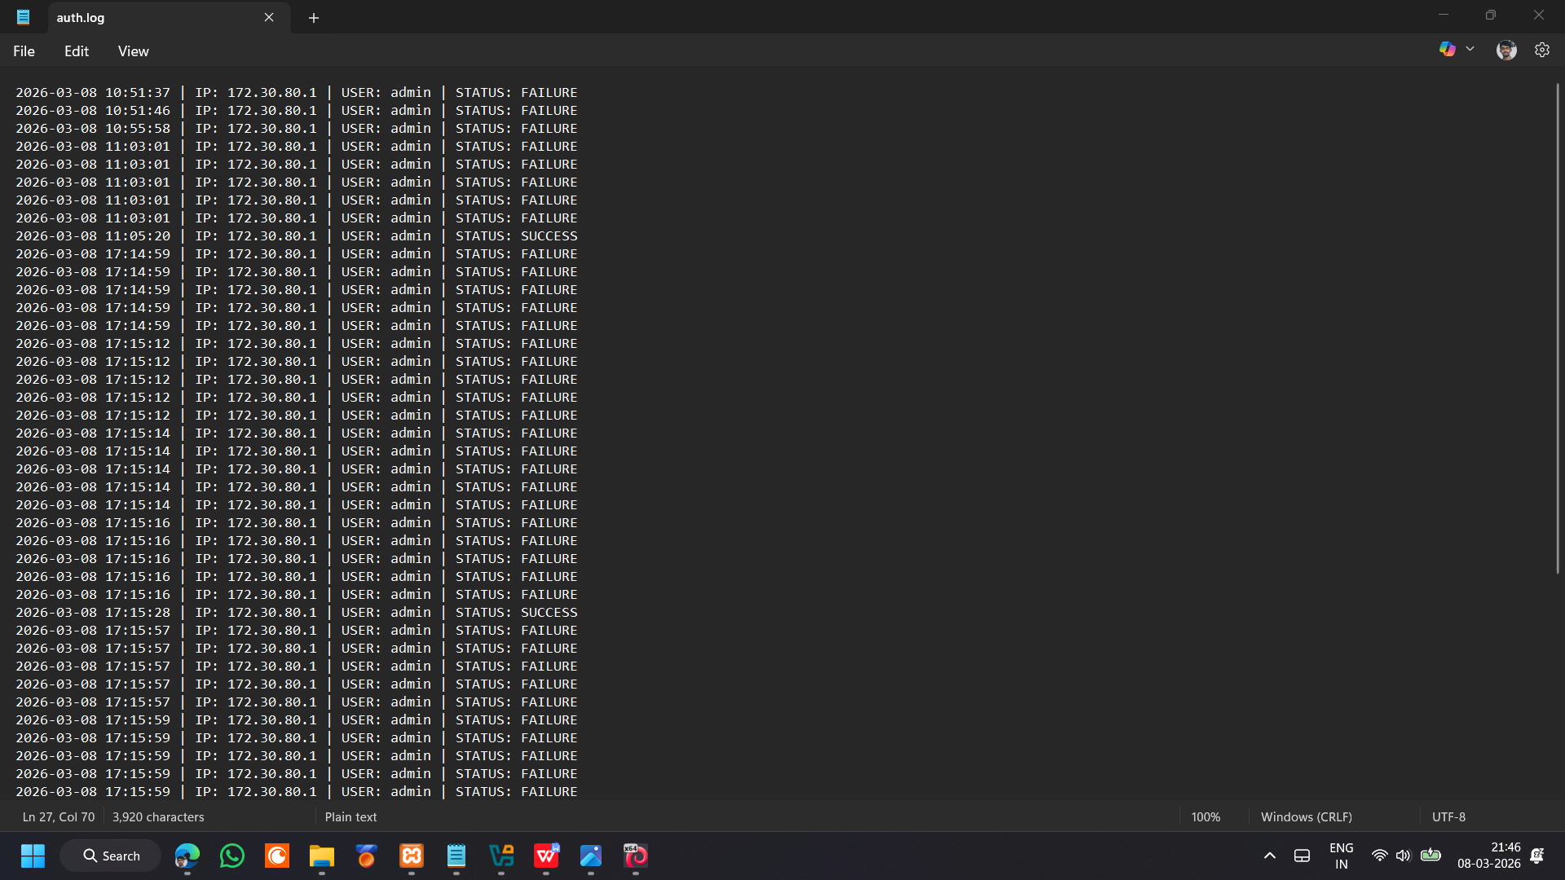Image resolution: width=1565 pixels, height=880 pixels.
Task: Open WPS Office from the taskbar
Action: (x=546, y=856)
